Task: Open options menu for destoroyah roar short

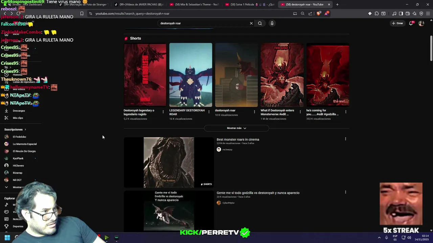Action: (254, 112)
